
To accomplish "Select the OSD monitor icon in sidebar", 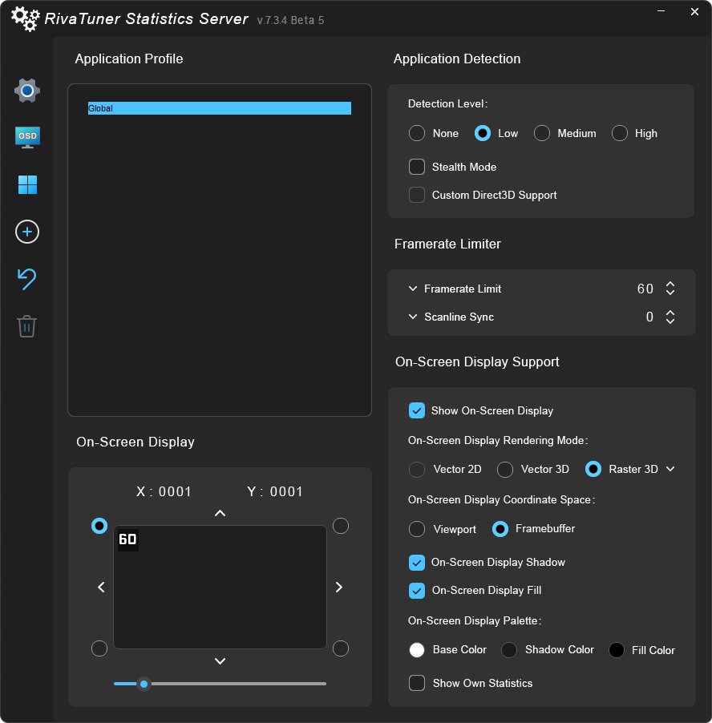I will tap(26, 137).
